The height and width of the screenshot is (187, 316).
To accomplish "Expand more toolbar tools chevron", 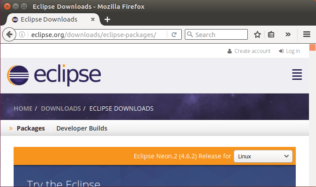I will 288,34.
